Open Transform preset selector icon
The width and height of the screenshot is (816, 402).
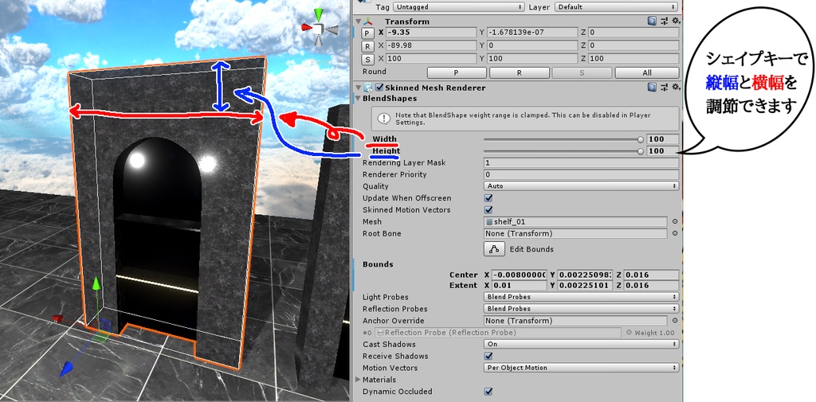(665, 21)
